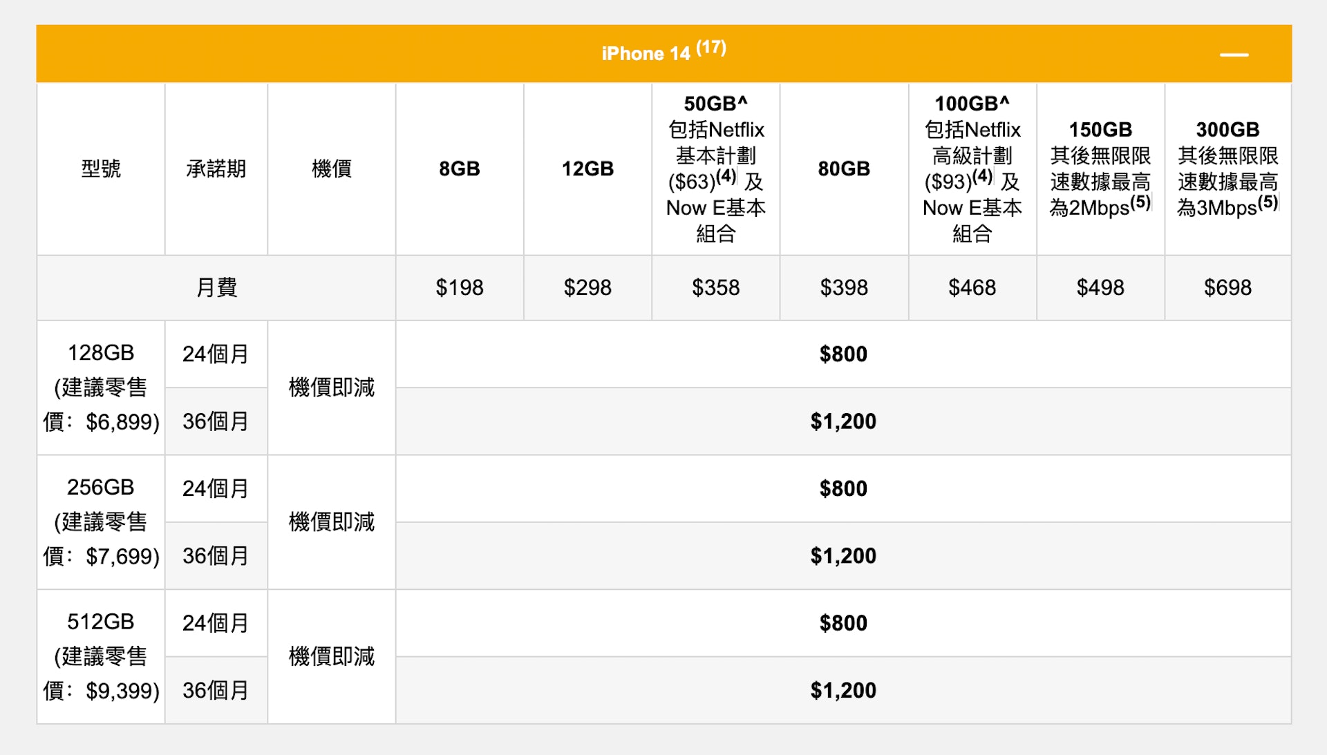The height and width of the screenshot is (755, 1327).
Task: Click the $198 monthly fee cell
Action: click(459, 287)
